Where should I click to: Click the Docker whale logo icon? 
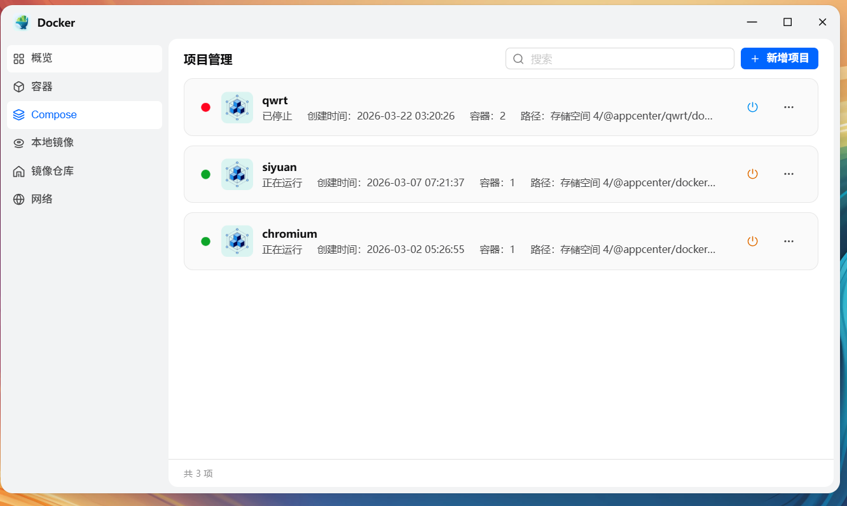22,23
